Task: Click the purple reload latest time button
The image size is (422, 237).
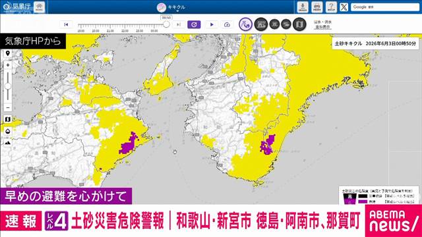Action: (x=194, y=24)
